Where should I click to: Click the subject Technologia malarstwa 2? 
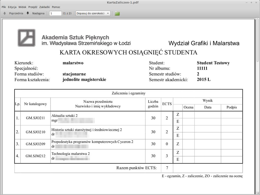coord(71,154)
